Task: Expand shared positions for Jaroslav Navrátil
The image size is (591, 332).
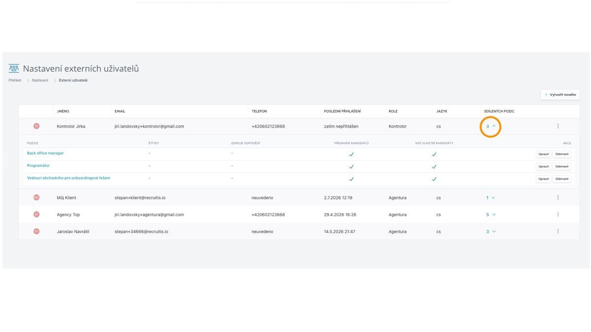Action: tap(491, 231)
